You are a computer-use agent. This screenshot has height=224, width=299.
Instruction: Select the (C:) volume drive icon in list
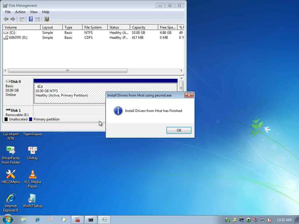click(x=6, y=33)
